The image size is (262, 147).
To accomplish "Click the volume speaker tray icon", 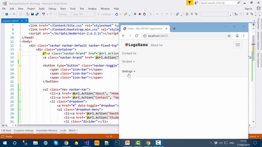I will click(221, 143).
